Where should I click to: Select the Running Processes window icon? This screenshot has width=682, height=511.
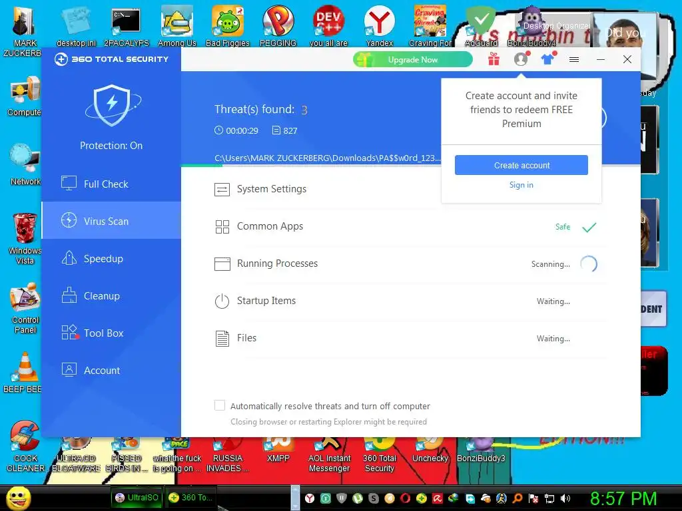[x=222, y=263]
